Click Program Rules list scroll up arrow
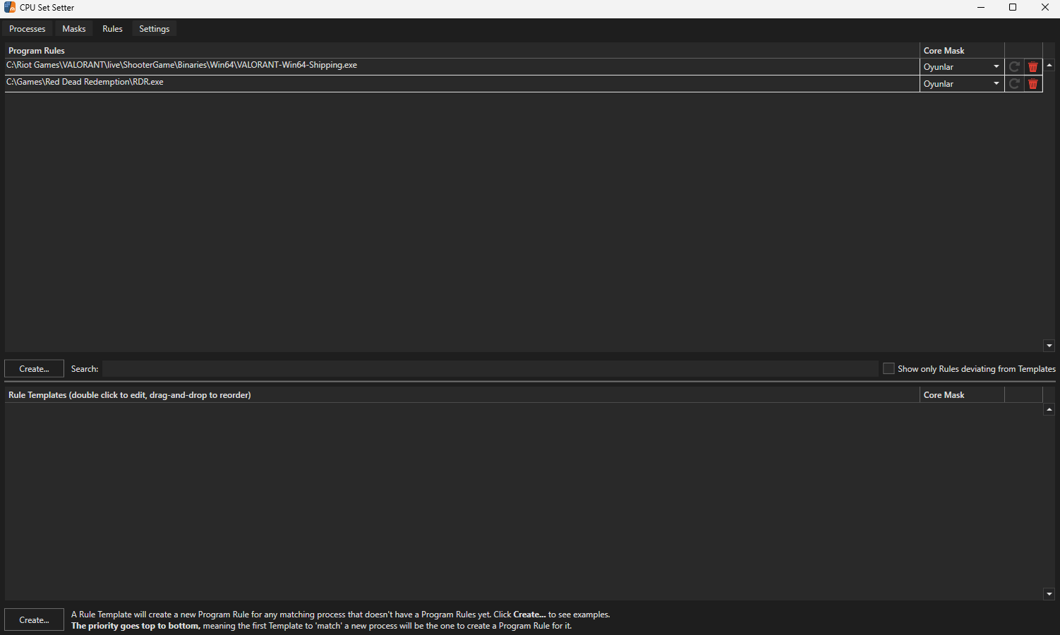This screenshot has height=635, width=1060. point(1049,66)
